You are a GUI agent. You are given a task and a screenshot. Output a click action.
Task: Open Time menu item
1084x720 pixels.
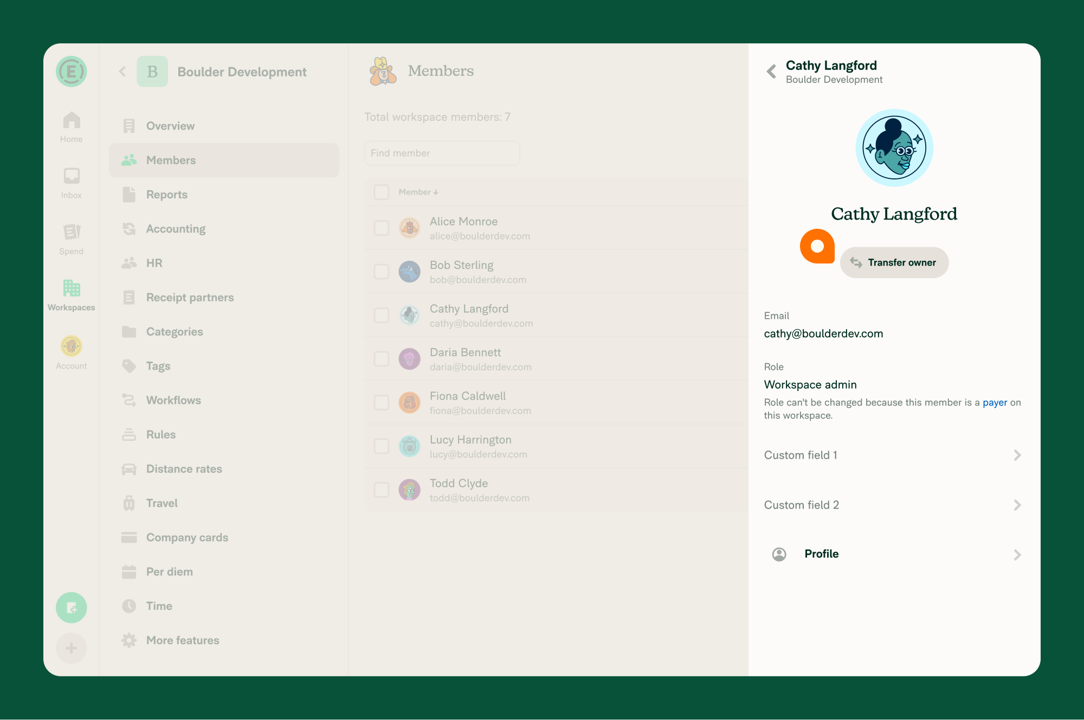224,606
